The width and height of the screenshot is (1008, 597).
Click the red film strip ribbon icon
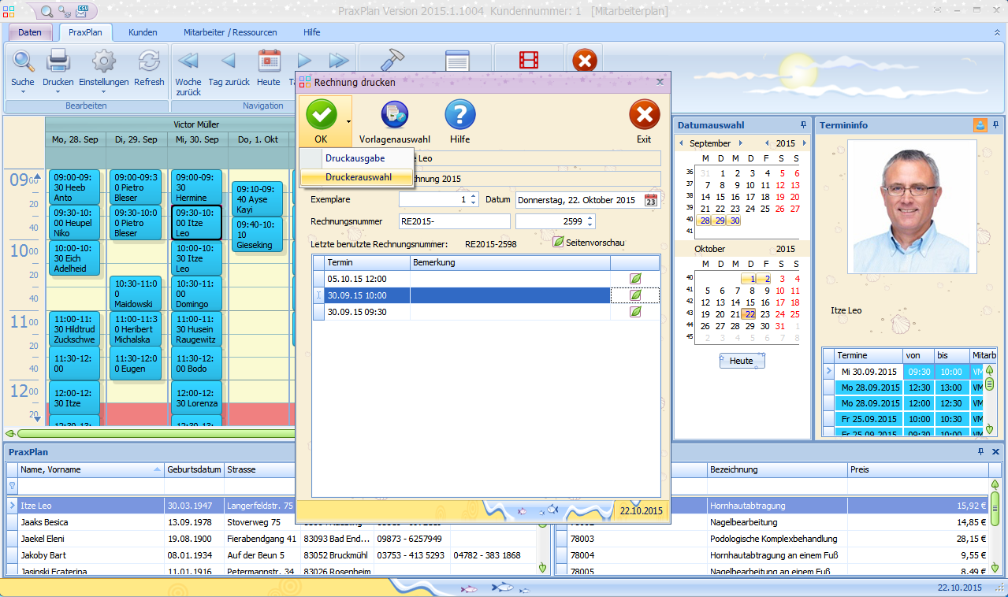point(530,61)
